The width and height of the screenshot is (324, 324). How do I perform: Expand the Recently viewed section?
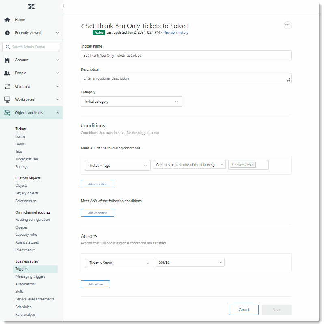click(58, 33)
